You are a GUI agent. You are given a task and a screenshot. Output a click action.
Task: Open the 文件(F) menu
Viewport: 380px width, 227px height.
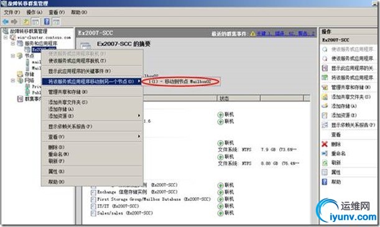point(12,12)
